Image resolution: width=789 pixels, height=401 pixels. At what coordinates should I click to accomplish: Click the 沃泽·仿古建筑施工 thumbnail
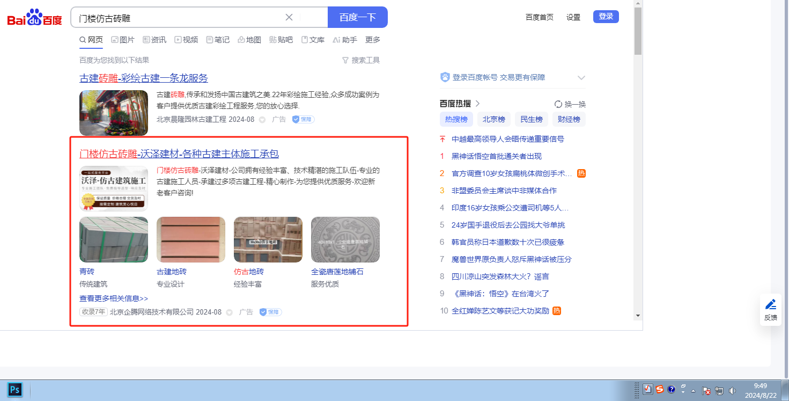click(114, 188)
